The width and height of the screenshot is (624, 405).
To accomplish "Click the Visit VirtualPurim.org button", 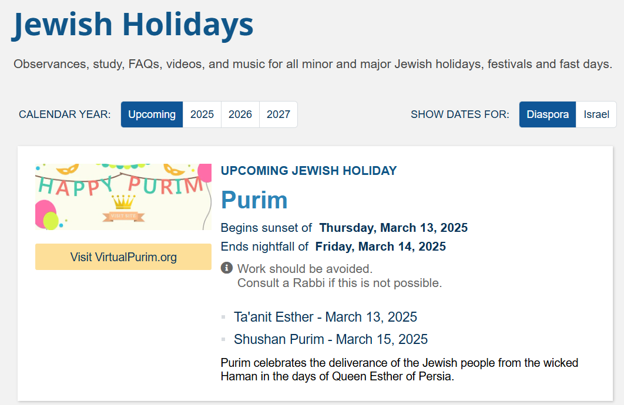I will pos(123,256).
